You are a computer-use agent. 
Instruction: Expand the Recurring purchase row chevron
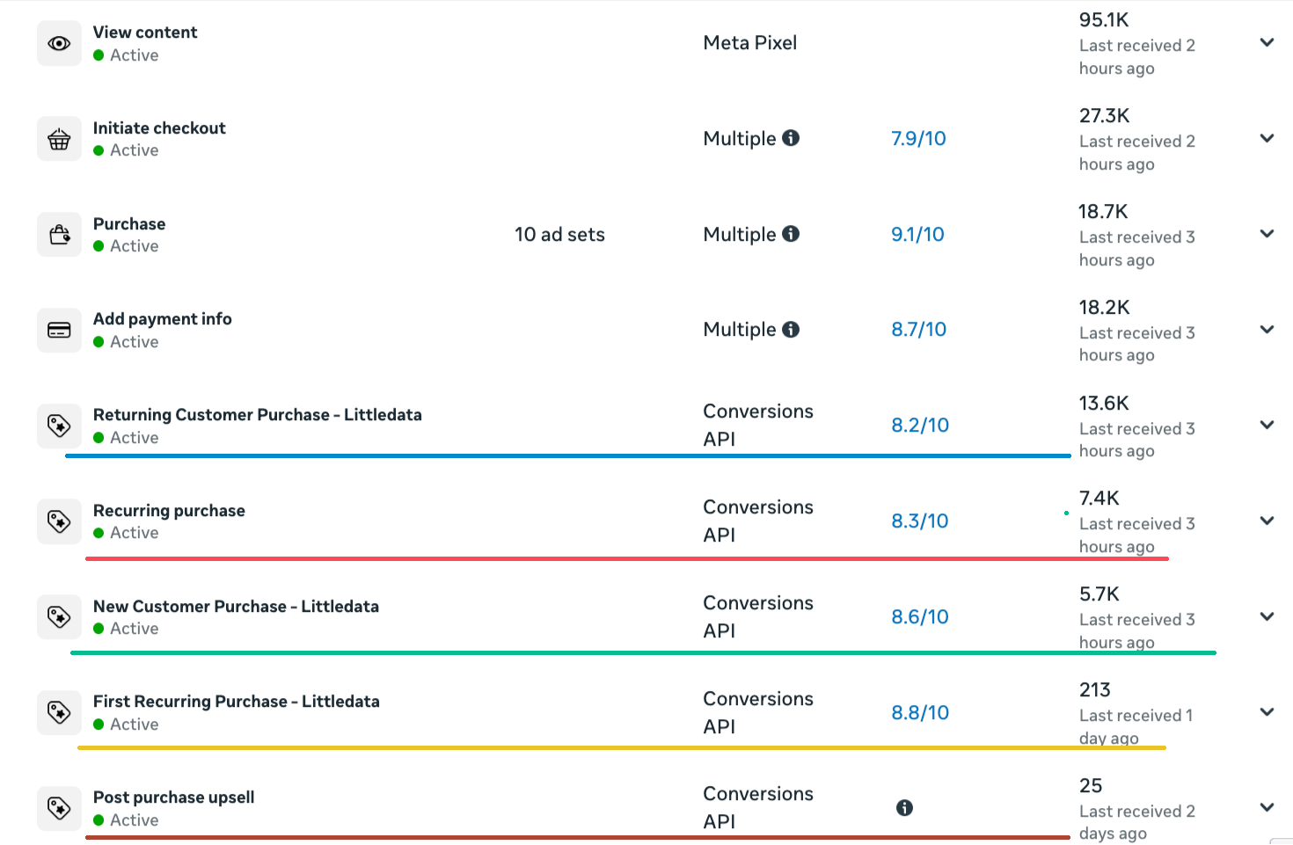click(1267, 521)
